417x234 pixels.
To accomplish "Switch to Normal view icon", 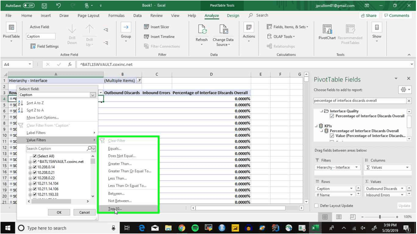I will tap(325, 217).
